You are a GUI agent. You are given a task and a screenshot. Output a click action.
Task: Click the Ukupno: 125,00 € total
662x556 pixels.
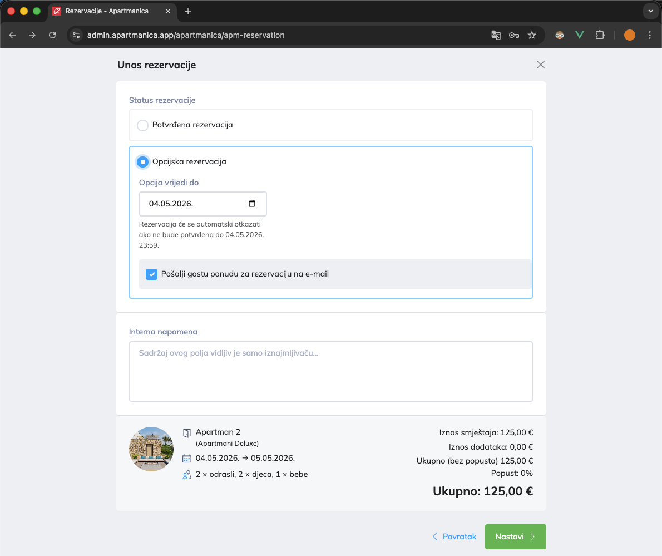pyautogui.click(x=482, y=491)
